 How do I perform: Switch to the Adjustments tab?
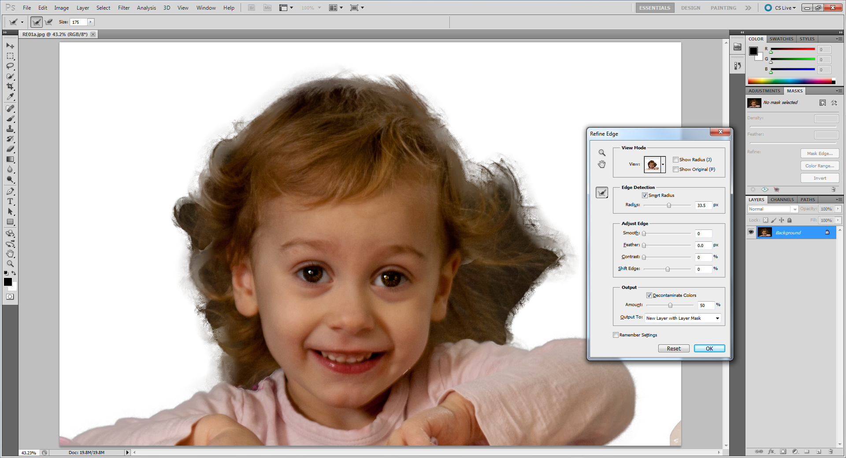pos(764,91)
